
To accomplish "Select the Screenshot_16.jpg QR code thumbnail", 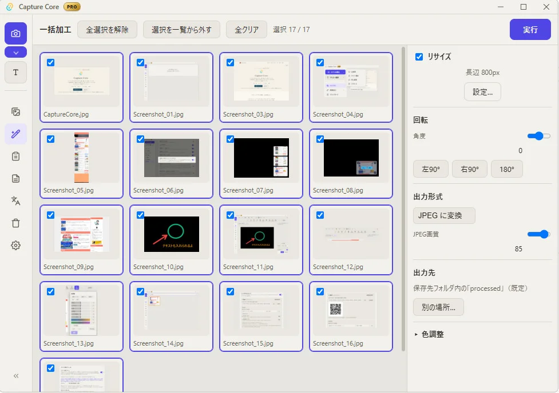I will click(351, 310).
